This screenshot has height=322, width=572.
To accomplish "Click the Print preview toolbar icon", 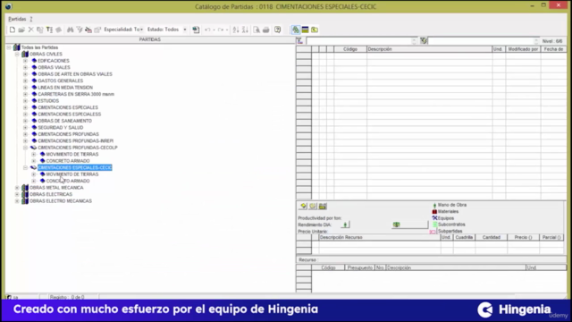I will 257,30.
